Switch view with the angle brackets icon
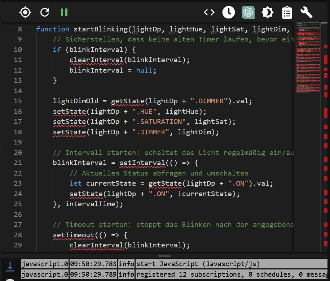 (209, 12)
